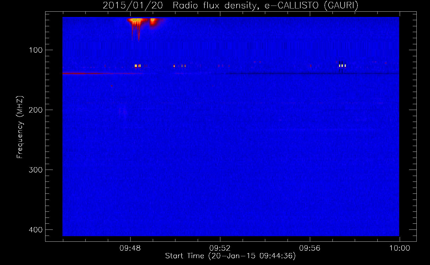Click the Start Time axis label
The height and width of the screenshot is (265, 430).
[x=230, y=256]
